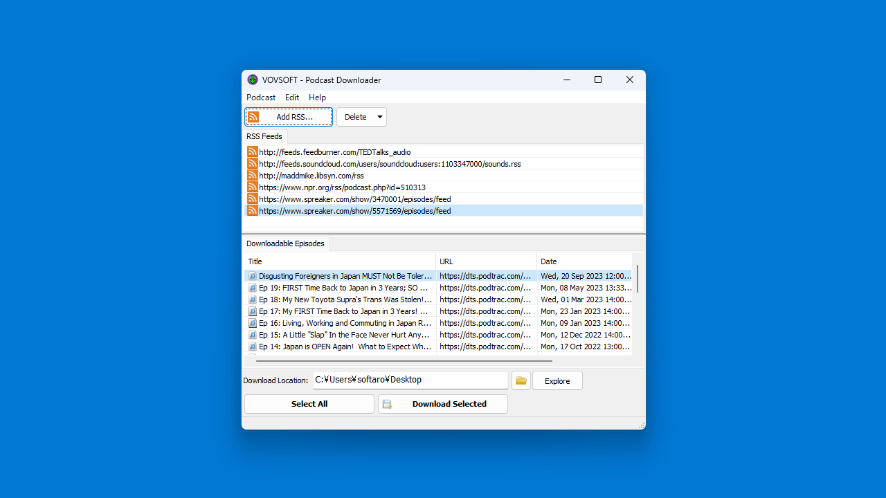886x498 pixels.
Task: Click audio icon of Ep 15 episode
Action: click(x=253, y=335)
